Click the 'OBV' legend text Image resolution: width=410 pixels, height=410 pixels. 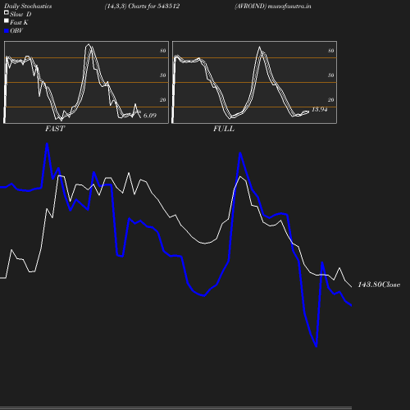[16, 30]
